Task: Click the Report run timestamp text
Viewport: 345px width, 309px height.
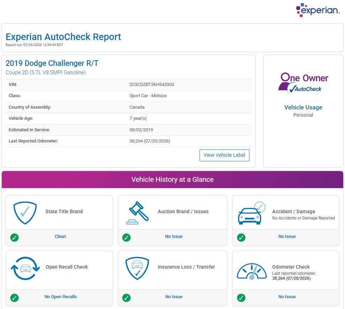Action: point(34,45)
